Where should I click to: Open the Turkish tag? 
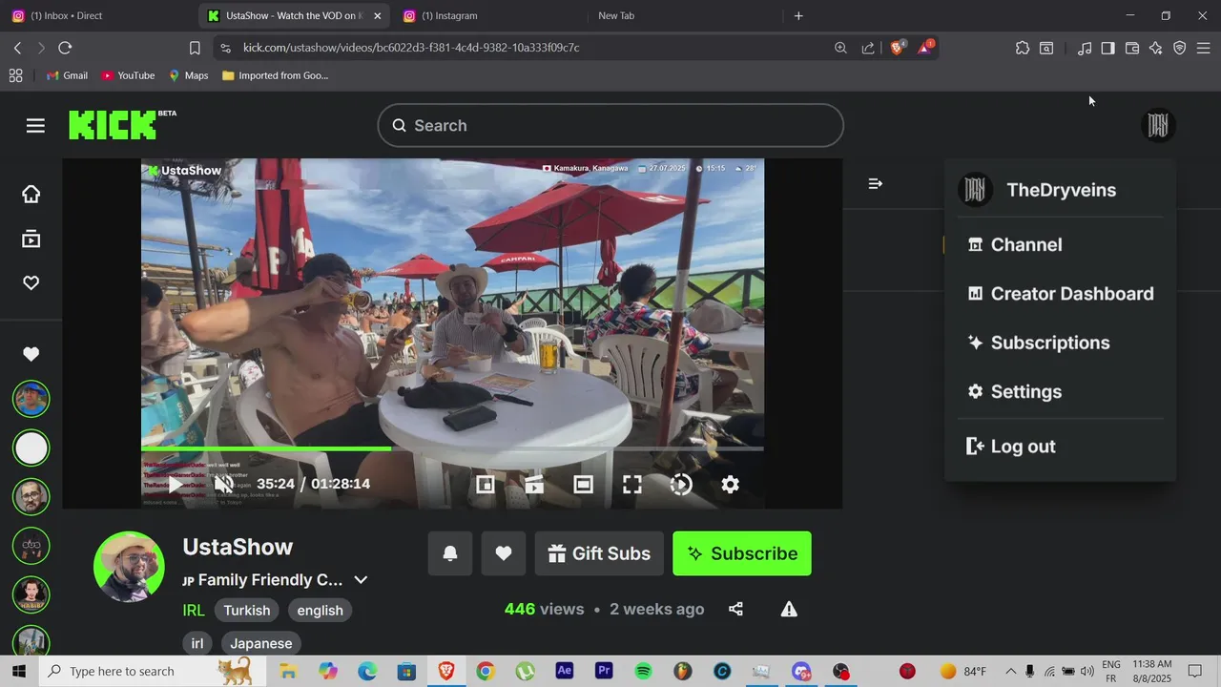coord(247,611)
